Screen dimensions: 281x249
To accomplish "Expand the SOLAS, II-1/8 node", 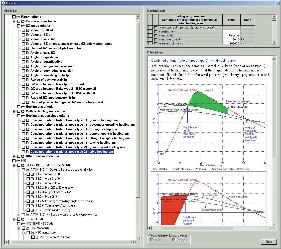I will point(14,219).
